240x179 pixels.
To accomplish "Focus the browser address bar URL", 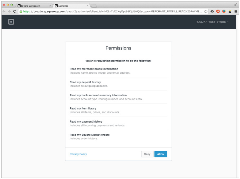I will [112, 12].
